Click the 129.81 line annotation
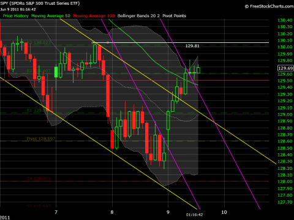The width and height of the screenshot is (294, 220). coord(192,46)
